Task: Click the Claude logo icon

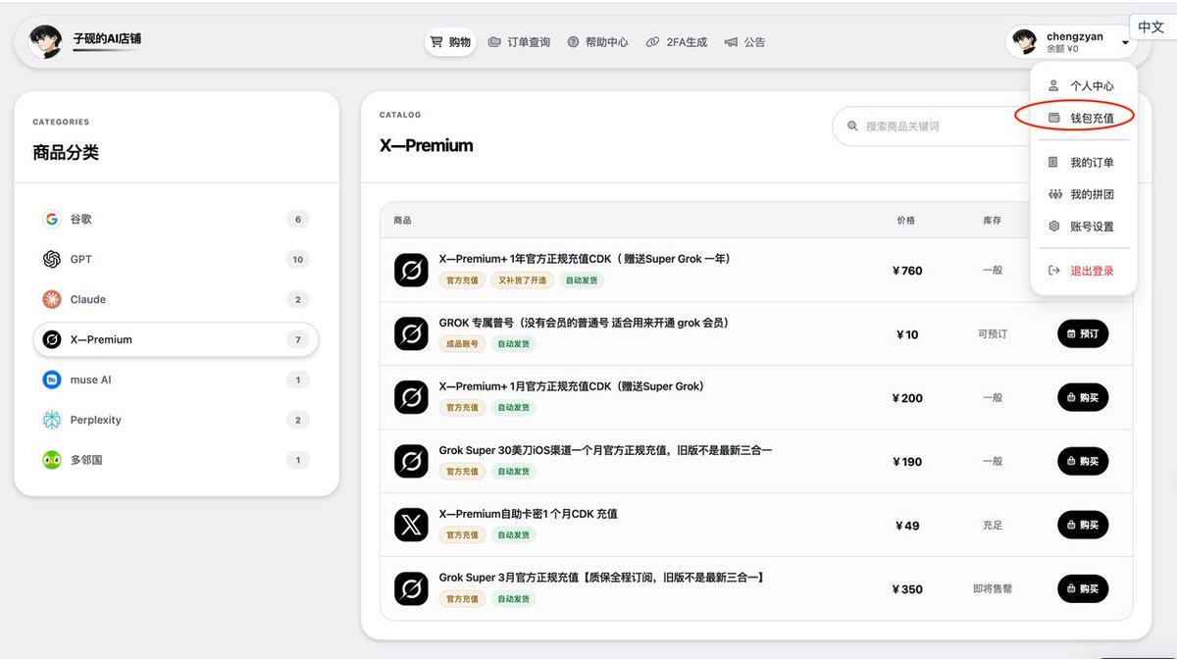Action: (52, 300)
